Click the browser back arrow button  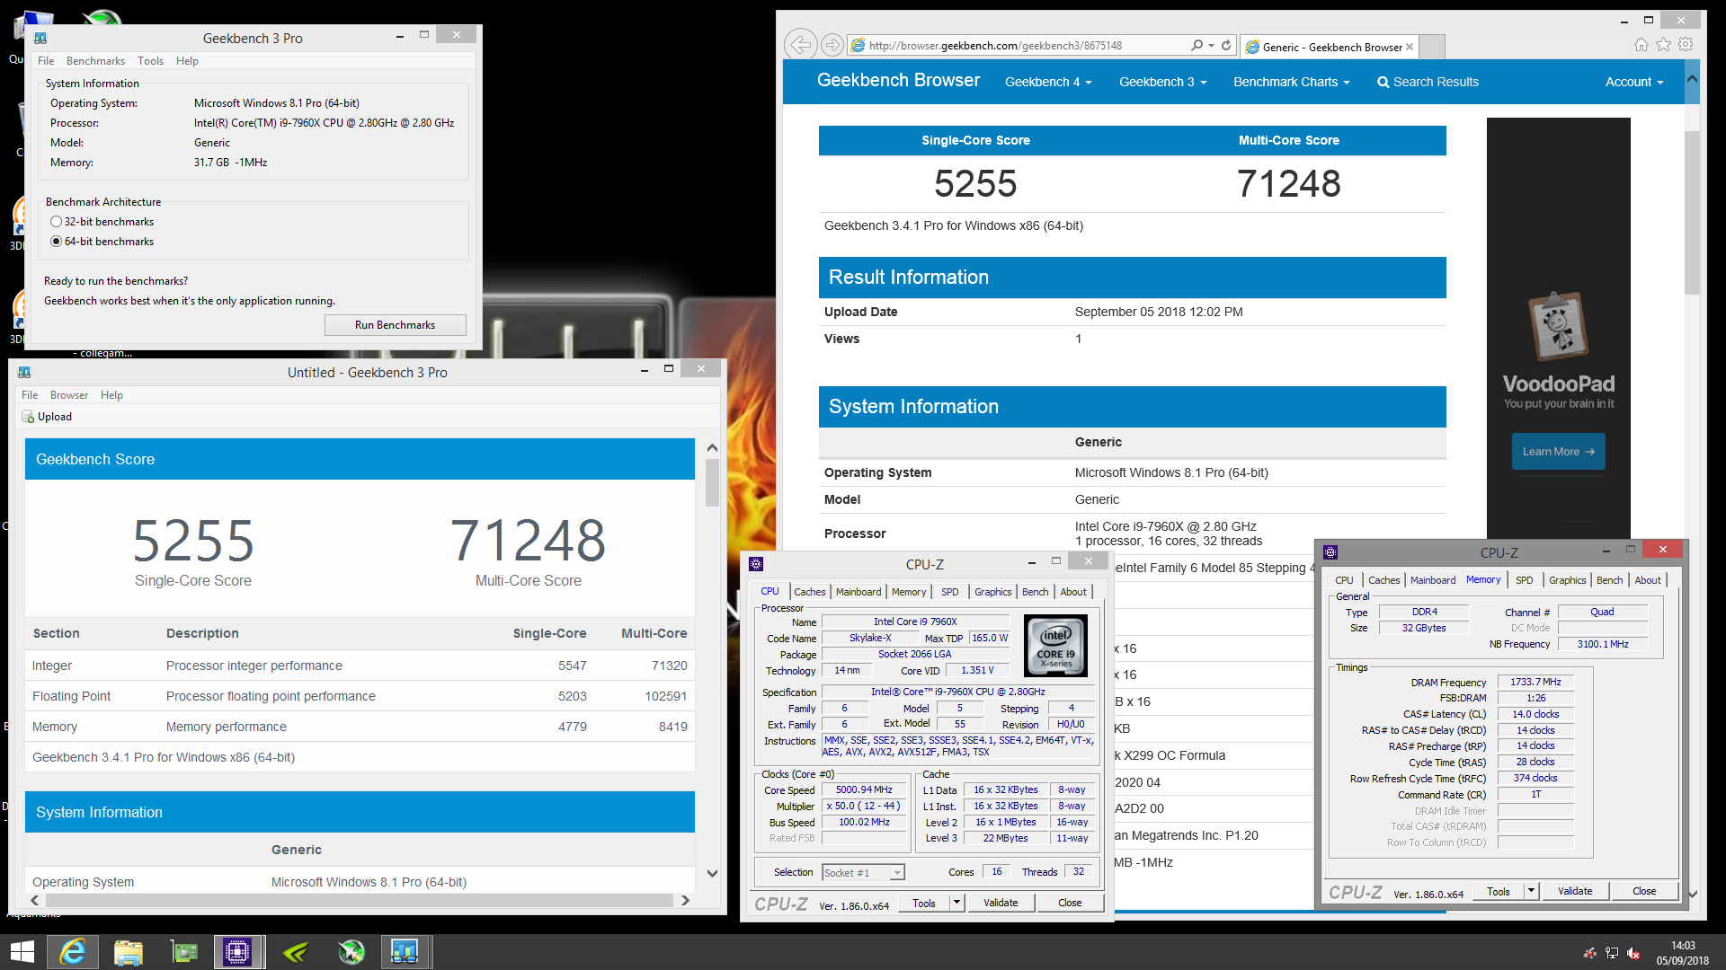pyautogui.click(x=800, y=45)
